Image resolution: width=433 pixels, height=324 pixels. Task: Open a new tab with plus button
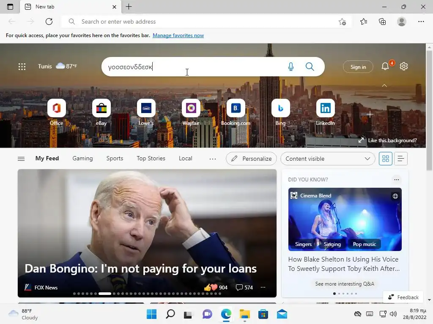click(129, 7)
